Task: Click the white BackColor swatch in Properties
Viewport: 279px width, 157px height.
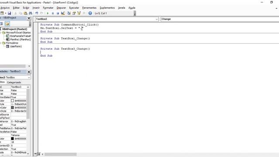Action: [12, 101]
